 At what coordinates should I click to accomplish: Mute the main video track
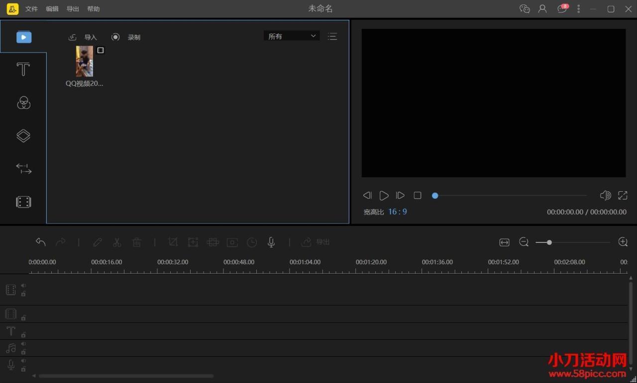coord(23,286)
